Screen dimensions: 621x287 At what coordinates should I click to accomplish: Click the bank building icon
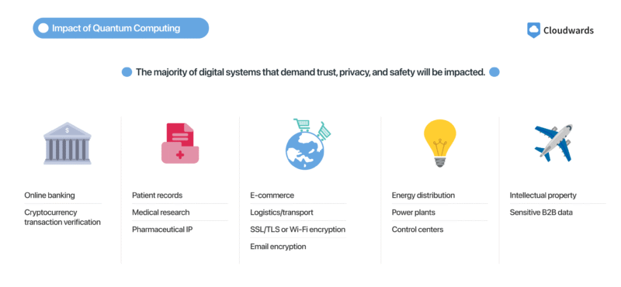68,143
